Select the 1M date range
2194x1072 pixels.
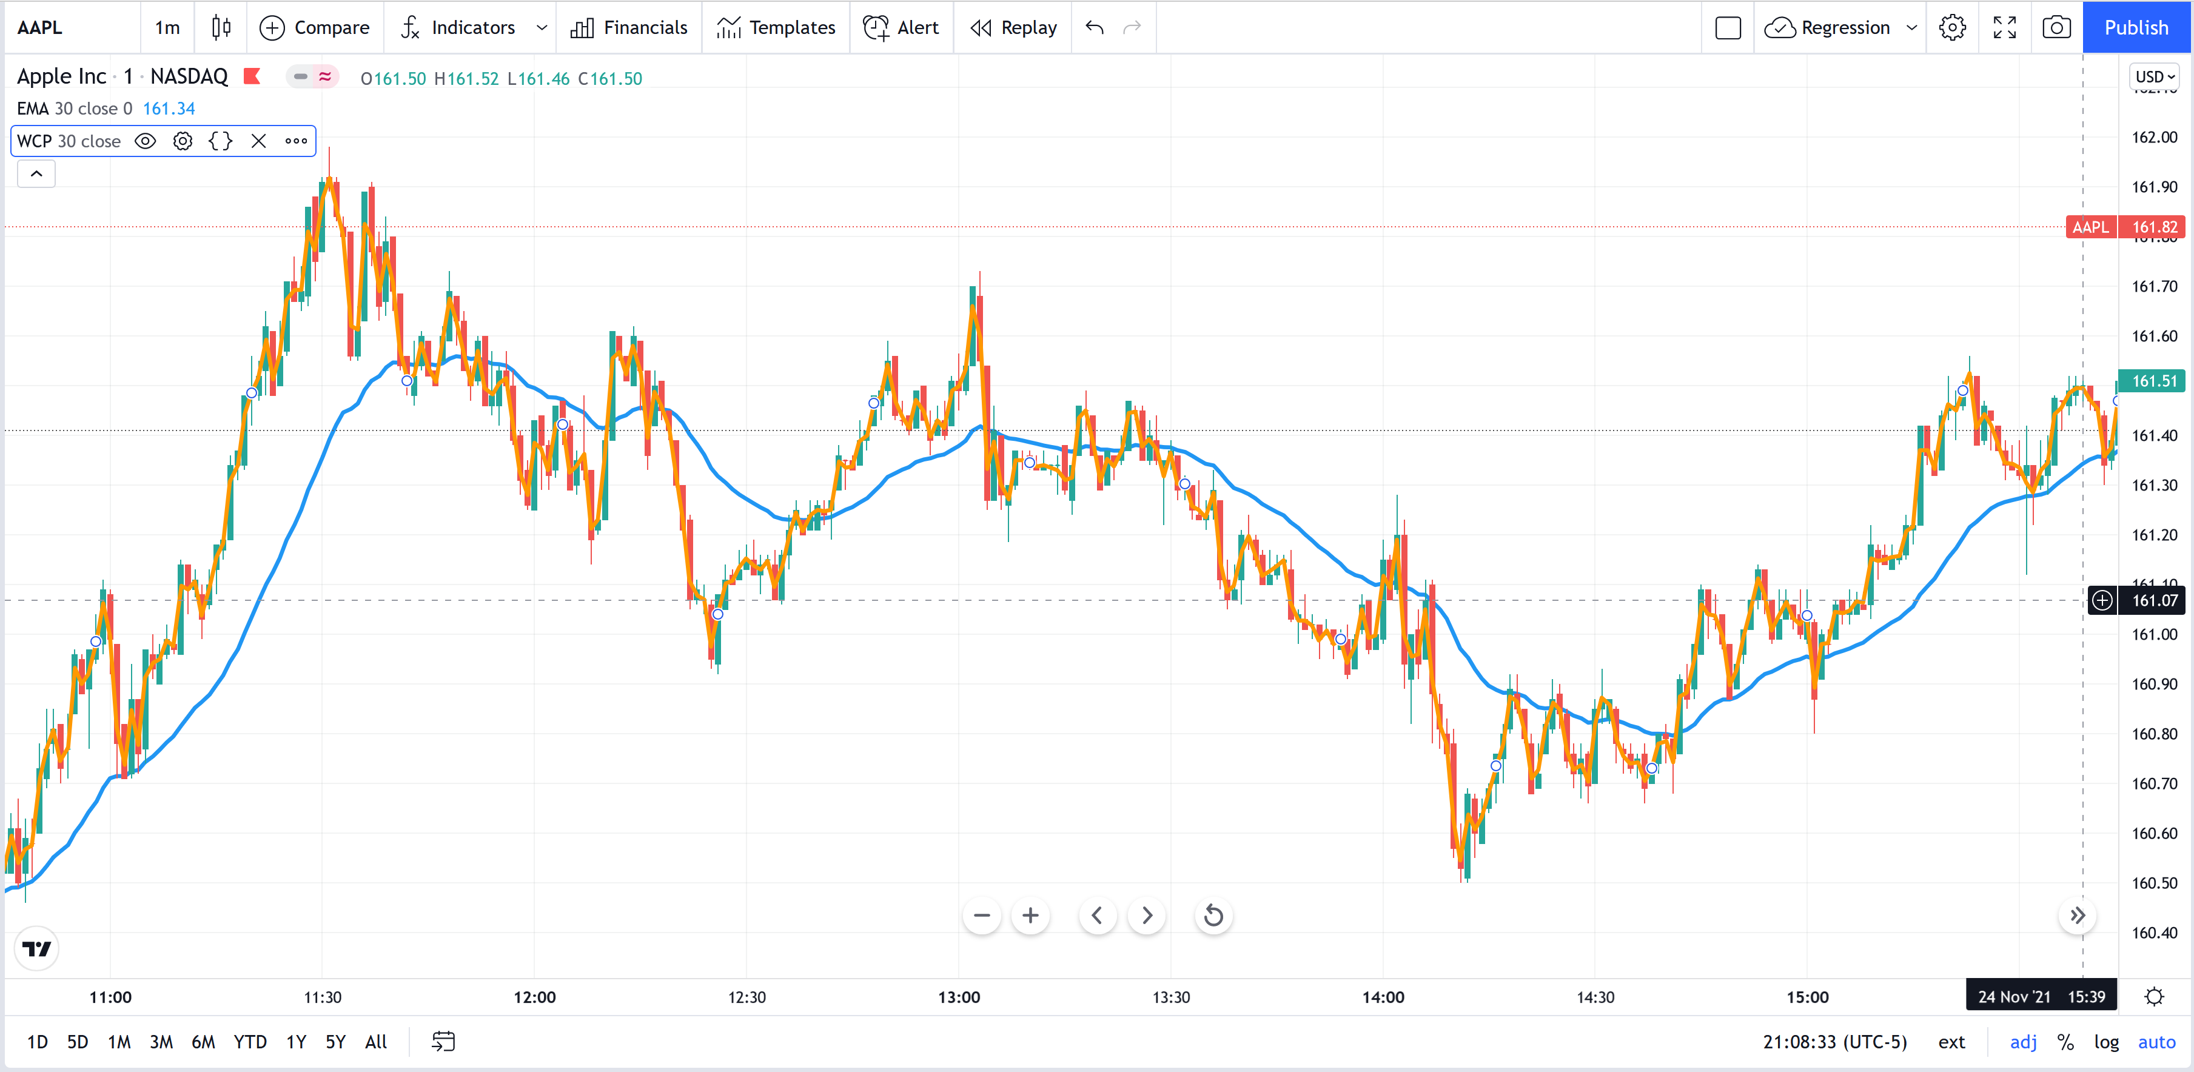119,1042
